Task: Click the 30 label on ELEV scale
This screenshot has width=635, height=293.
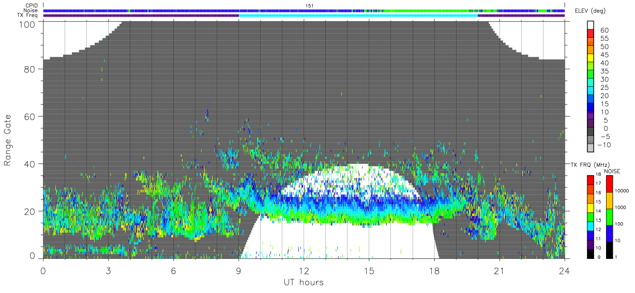Action: [x=604, y=80]
